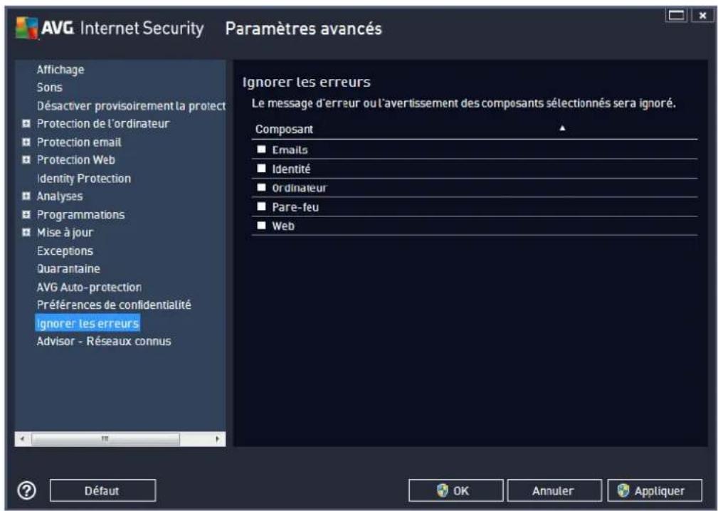The width and height of the screenshot is (718, 511).
Task: Click the Identité row label
Action: tap(291, 169)
